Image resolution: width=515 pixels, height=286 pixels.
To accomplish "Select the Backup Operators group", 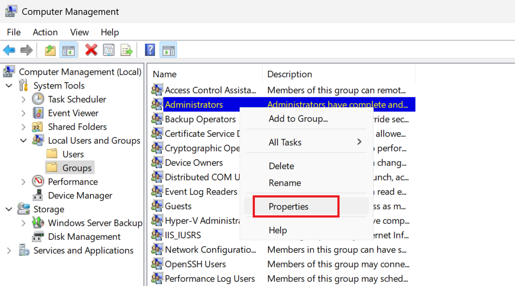I will point(200,119).
